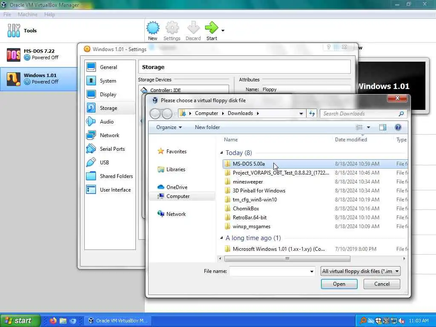The image size is (436, 327).
Task: Open the floppy file type filter dropdown
Action: (360, 271)
